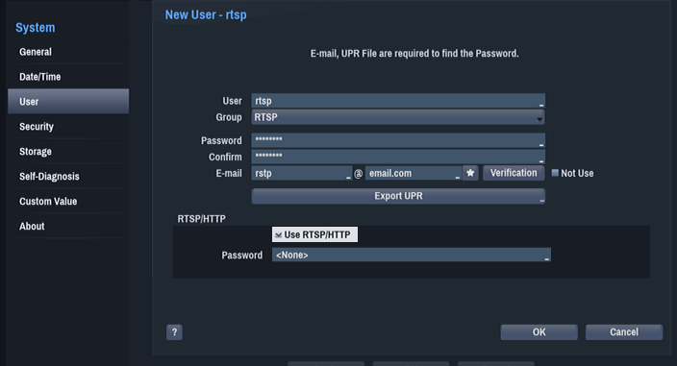Expand the Group RTSP dropdown
This screenshot has width=677, height=366.
click(398, 117)
